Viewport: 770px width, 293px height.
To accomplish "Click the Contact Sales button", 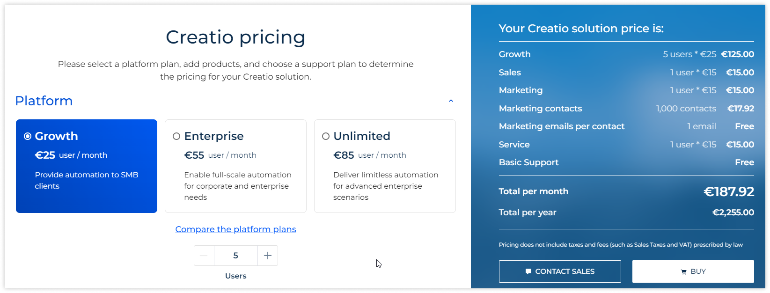I will [560, 271].
